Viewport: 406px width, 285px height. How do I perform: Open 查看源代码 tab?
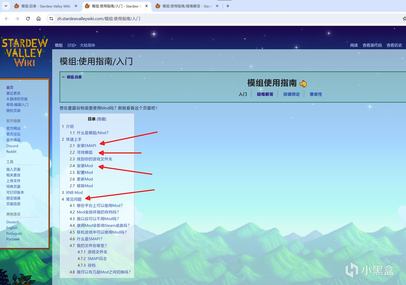click(372, 45)
